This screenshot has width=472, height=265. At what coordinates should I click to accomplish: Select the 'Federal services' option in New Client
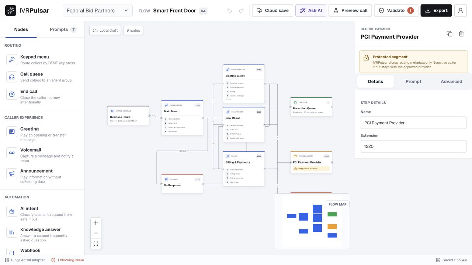click(x=243, y=126)
